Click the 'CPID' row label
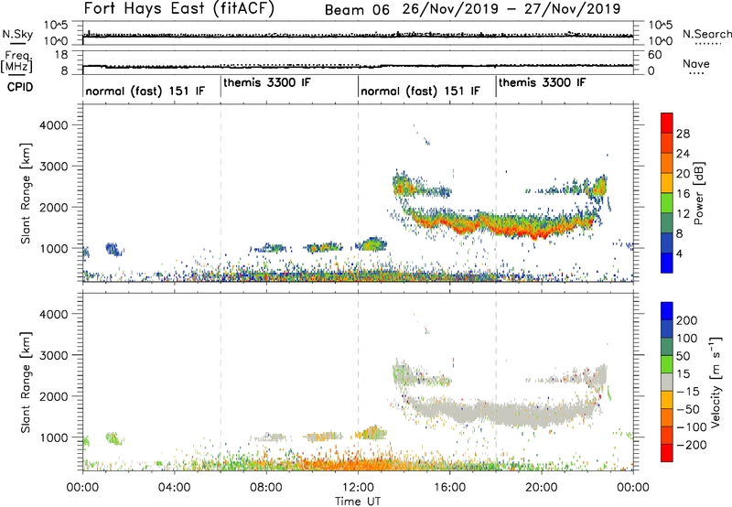The height and width of the screenshot is (507, 732). point(20,87)
